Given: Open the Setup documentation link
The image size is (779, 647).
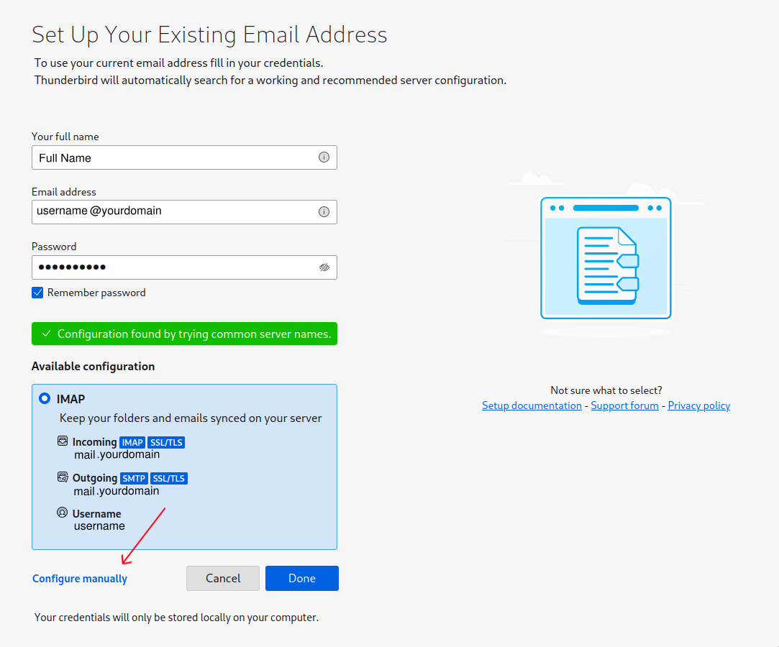Looking at the screenshot, I should 532,405.
